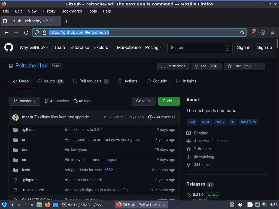Open the Insights tab
The width and height of the screenshot is (279, 209).
tap(186, 81)
